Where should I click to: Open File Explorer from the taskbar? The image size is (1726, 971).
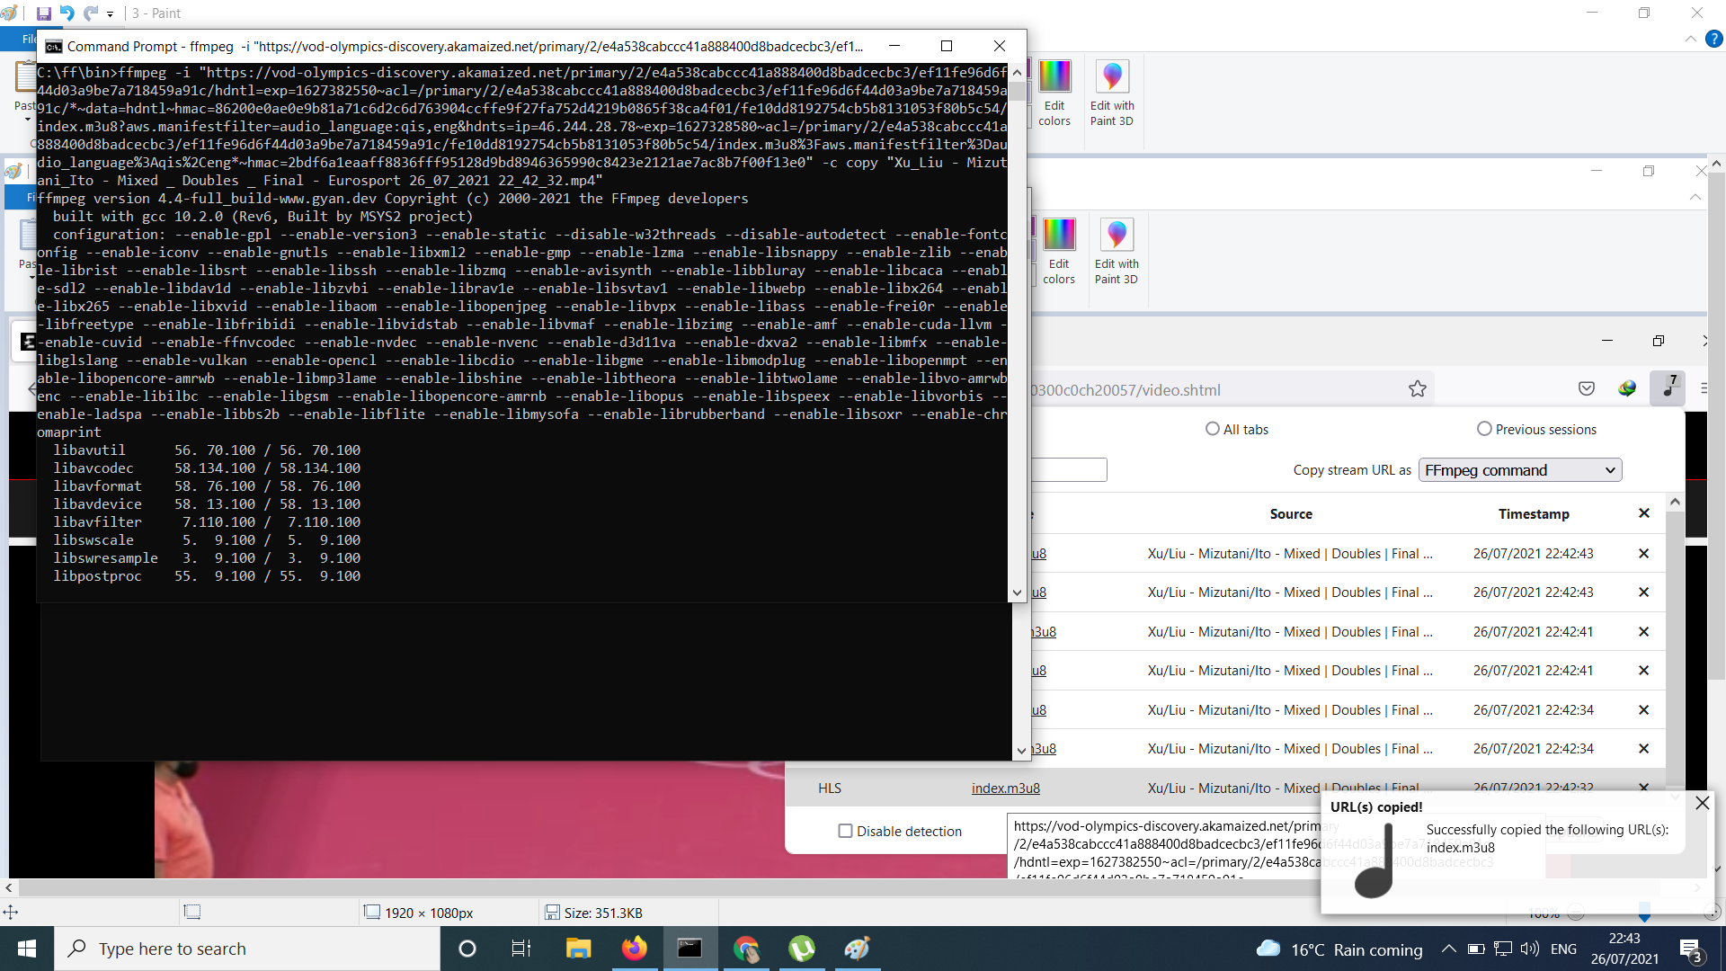click(x=578, y=949)
